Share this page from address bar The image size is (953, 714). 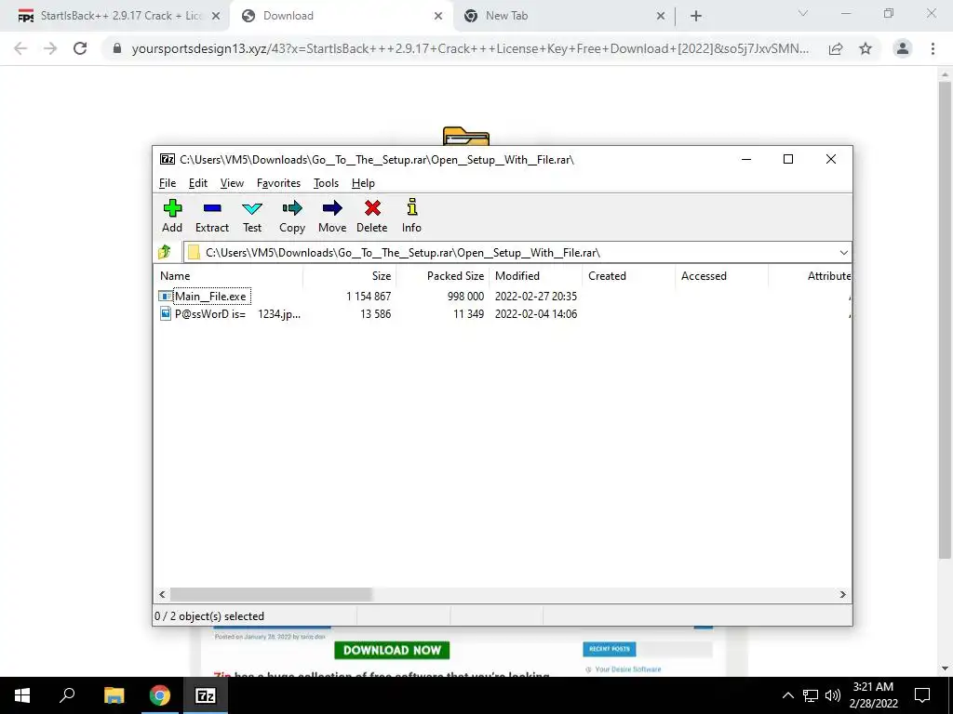(x=836, y=48)
